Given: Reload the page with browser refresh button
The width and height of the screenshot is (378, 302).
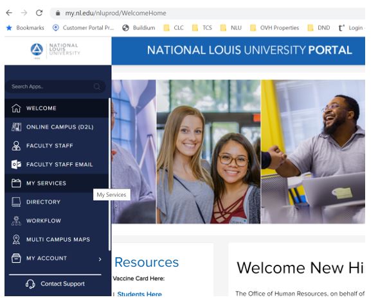Looking at the screenshot, I should (39, 13).
